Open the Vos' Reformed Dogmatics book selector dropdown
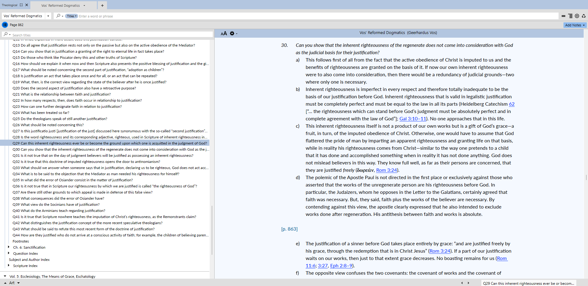The height and width of the screenshot is (286, 588). (48, 16)
